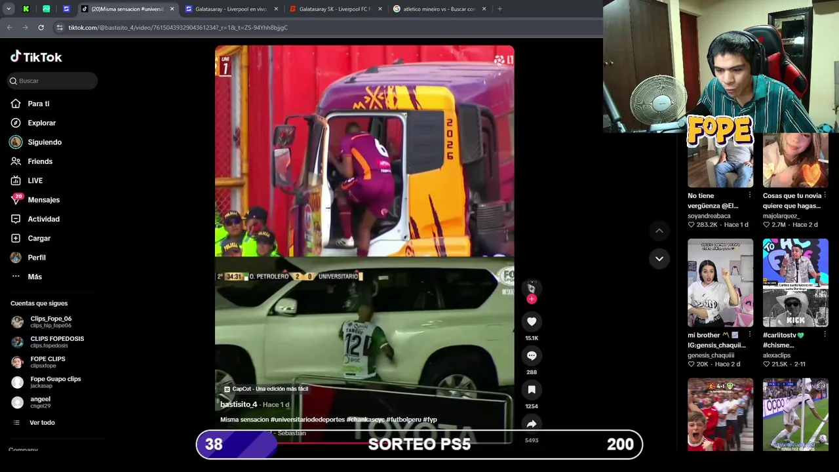Open 'No tiene vergüenza' video thumbnail
The image size is (839, 472).
click(720, 160)
